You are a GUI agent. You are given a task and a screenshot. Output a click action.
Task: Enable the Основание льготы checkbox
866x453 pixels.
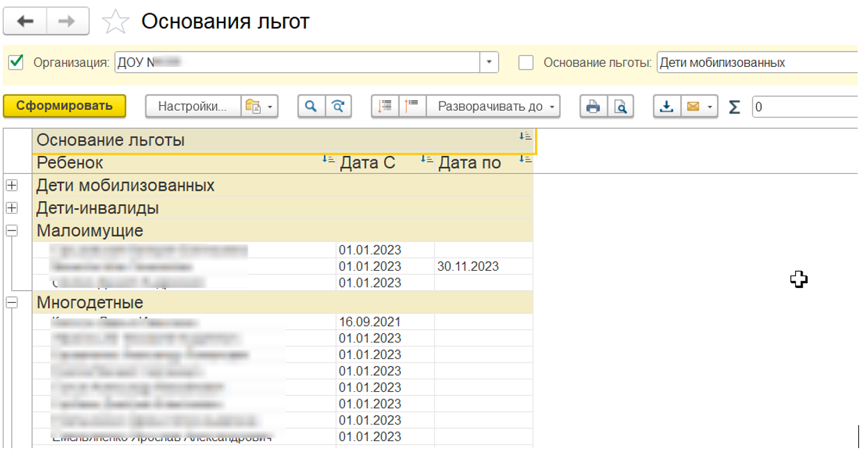[x=527, y=63]
